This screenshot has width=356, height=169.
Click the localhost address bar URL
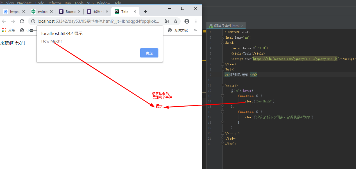(x=98, y=21)
